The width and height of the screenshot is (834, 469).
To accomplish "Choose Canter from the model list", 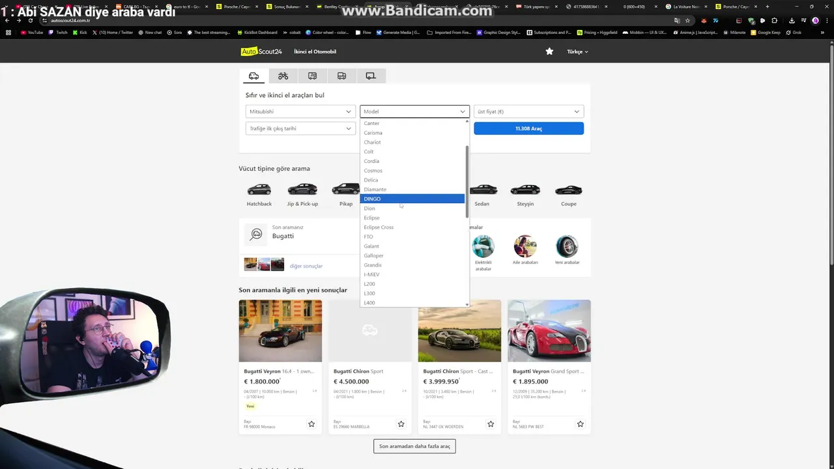I will pyautogui.click(x=412, y=123).
